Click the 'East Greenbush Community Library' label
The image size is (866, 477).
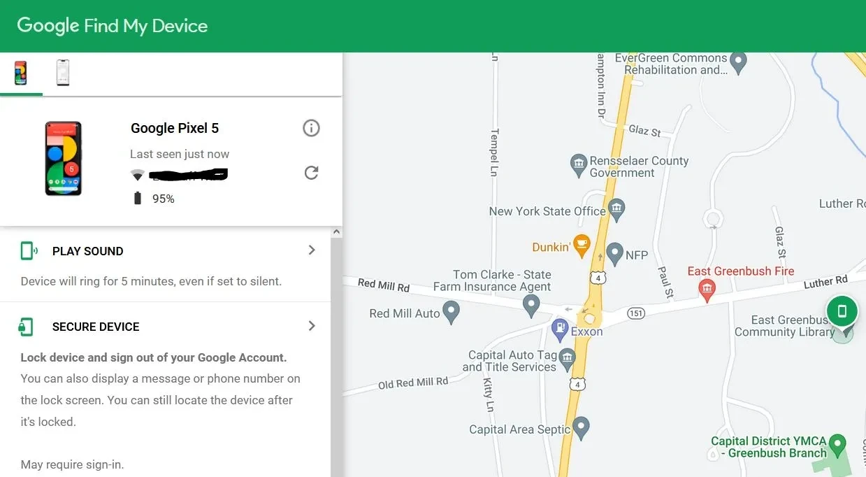pyautogui.click(x=784, y=326)
